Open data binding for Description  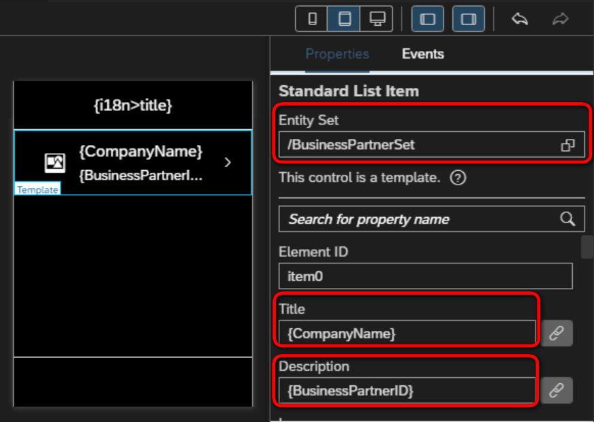coord(557,390)
